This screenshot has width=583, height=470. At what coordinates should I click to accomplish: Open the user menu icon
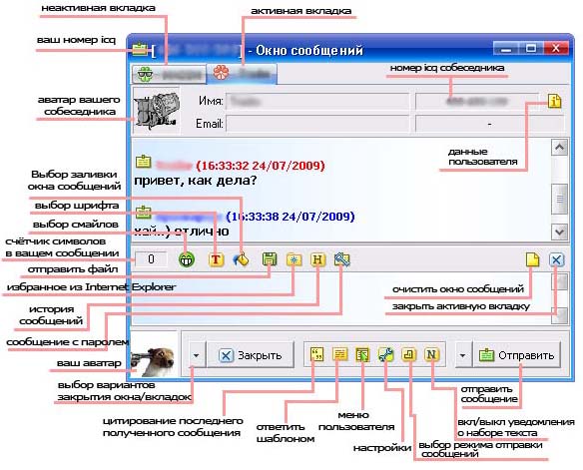pos(362,355)
